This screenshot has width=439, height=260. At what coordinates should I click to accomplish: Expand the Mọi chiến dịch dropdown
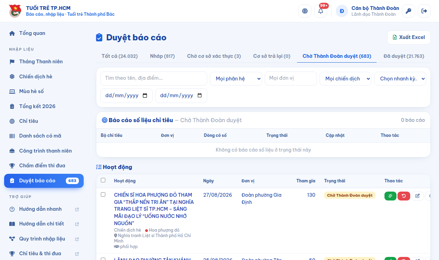(345, 79)
